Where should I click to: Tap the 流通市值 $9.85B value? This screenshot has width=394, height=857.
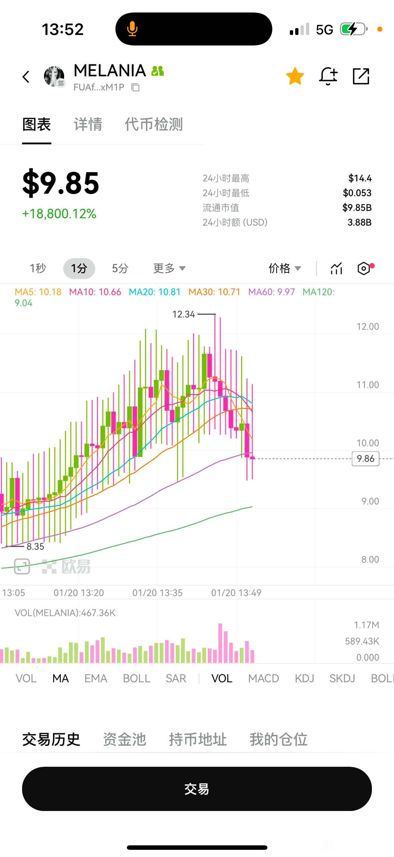pyautogui.click(x=357, y=208)
